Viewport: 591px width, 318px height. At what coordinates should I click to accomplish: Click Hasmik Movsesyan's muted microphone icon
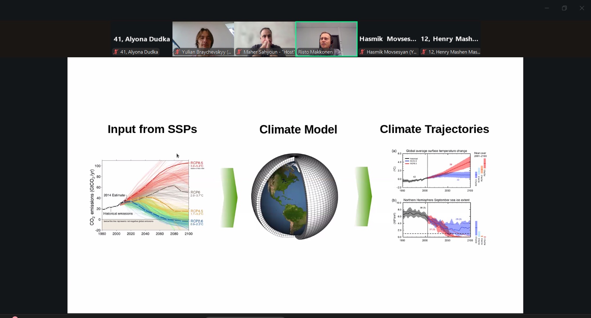pos(362,52)
